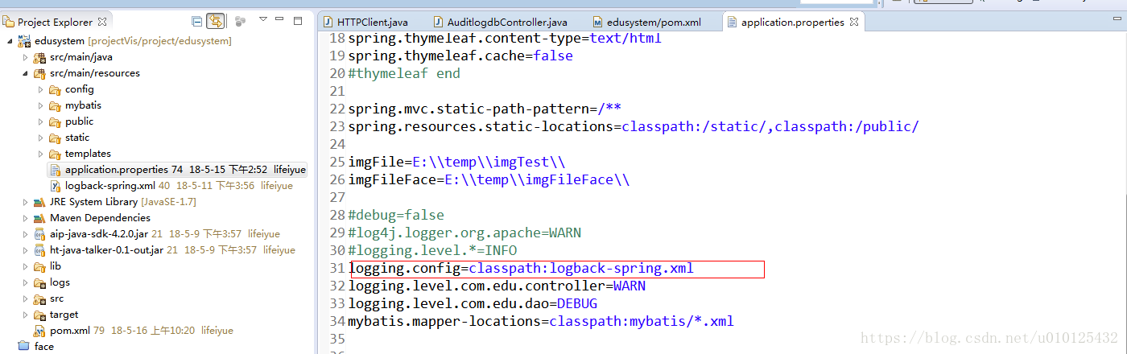
Task: Collapse the edusystem project node
Action: [9, 41]
